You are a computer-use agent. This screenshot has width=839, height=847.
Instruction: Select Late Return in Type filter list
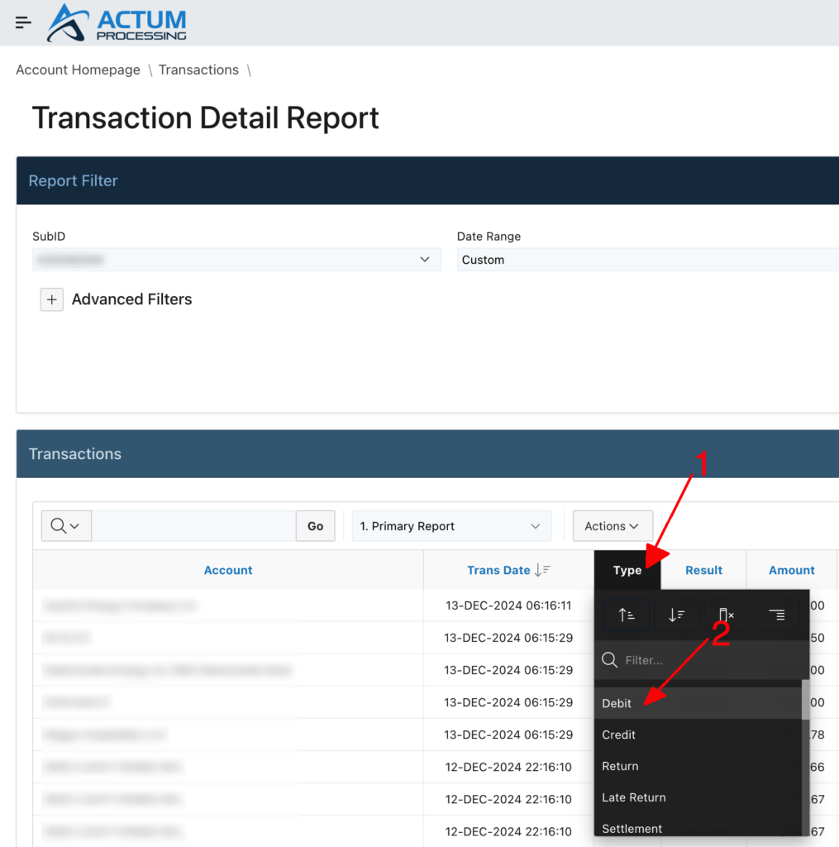tap(698, 797)
